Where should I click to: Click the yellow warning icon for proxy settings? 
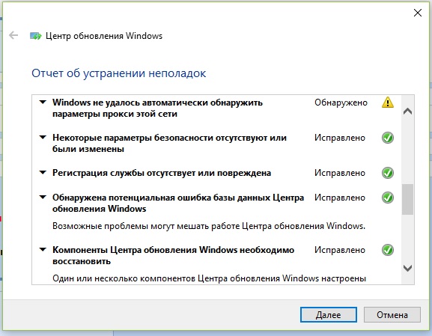388,103
